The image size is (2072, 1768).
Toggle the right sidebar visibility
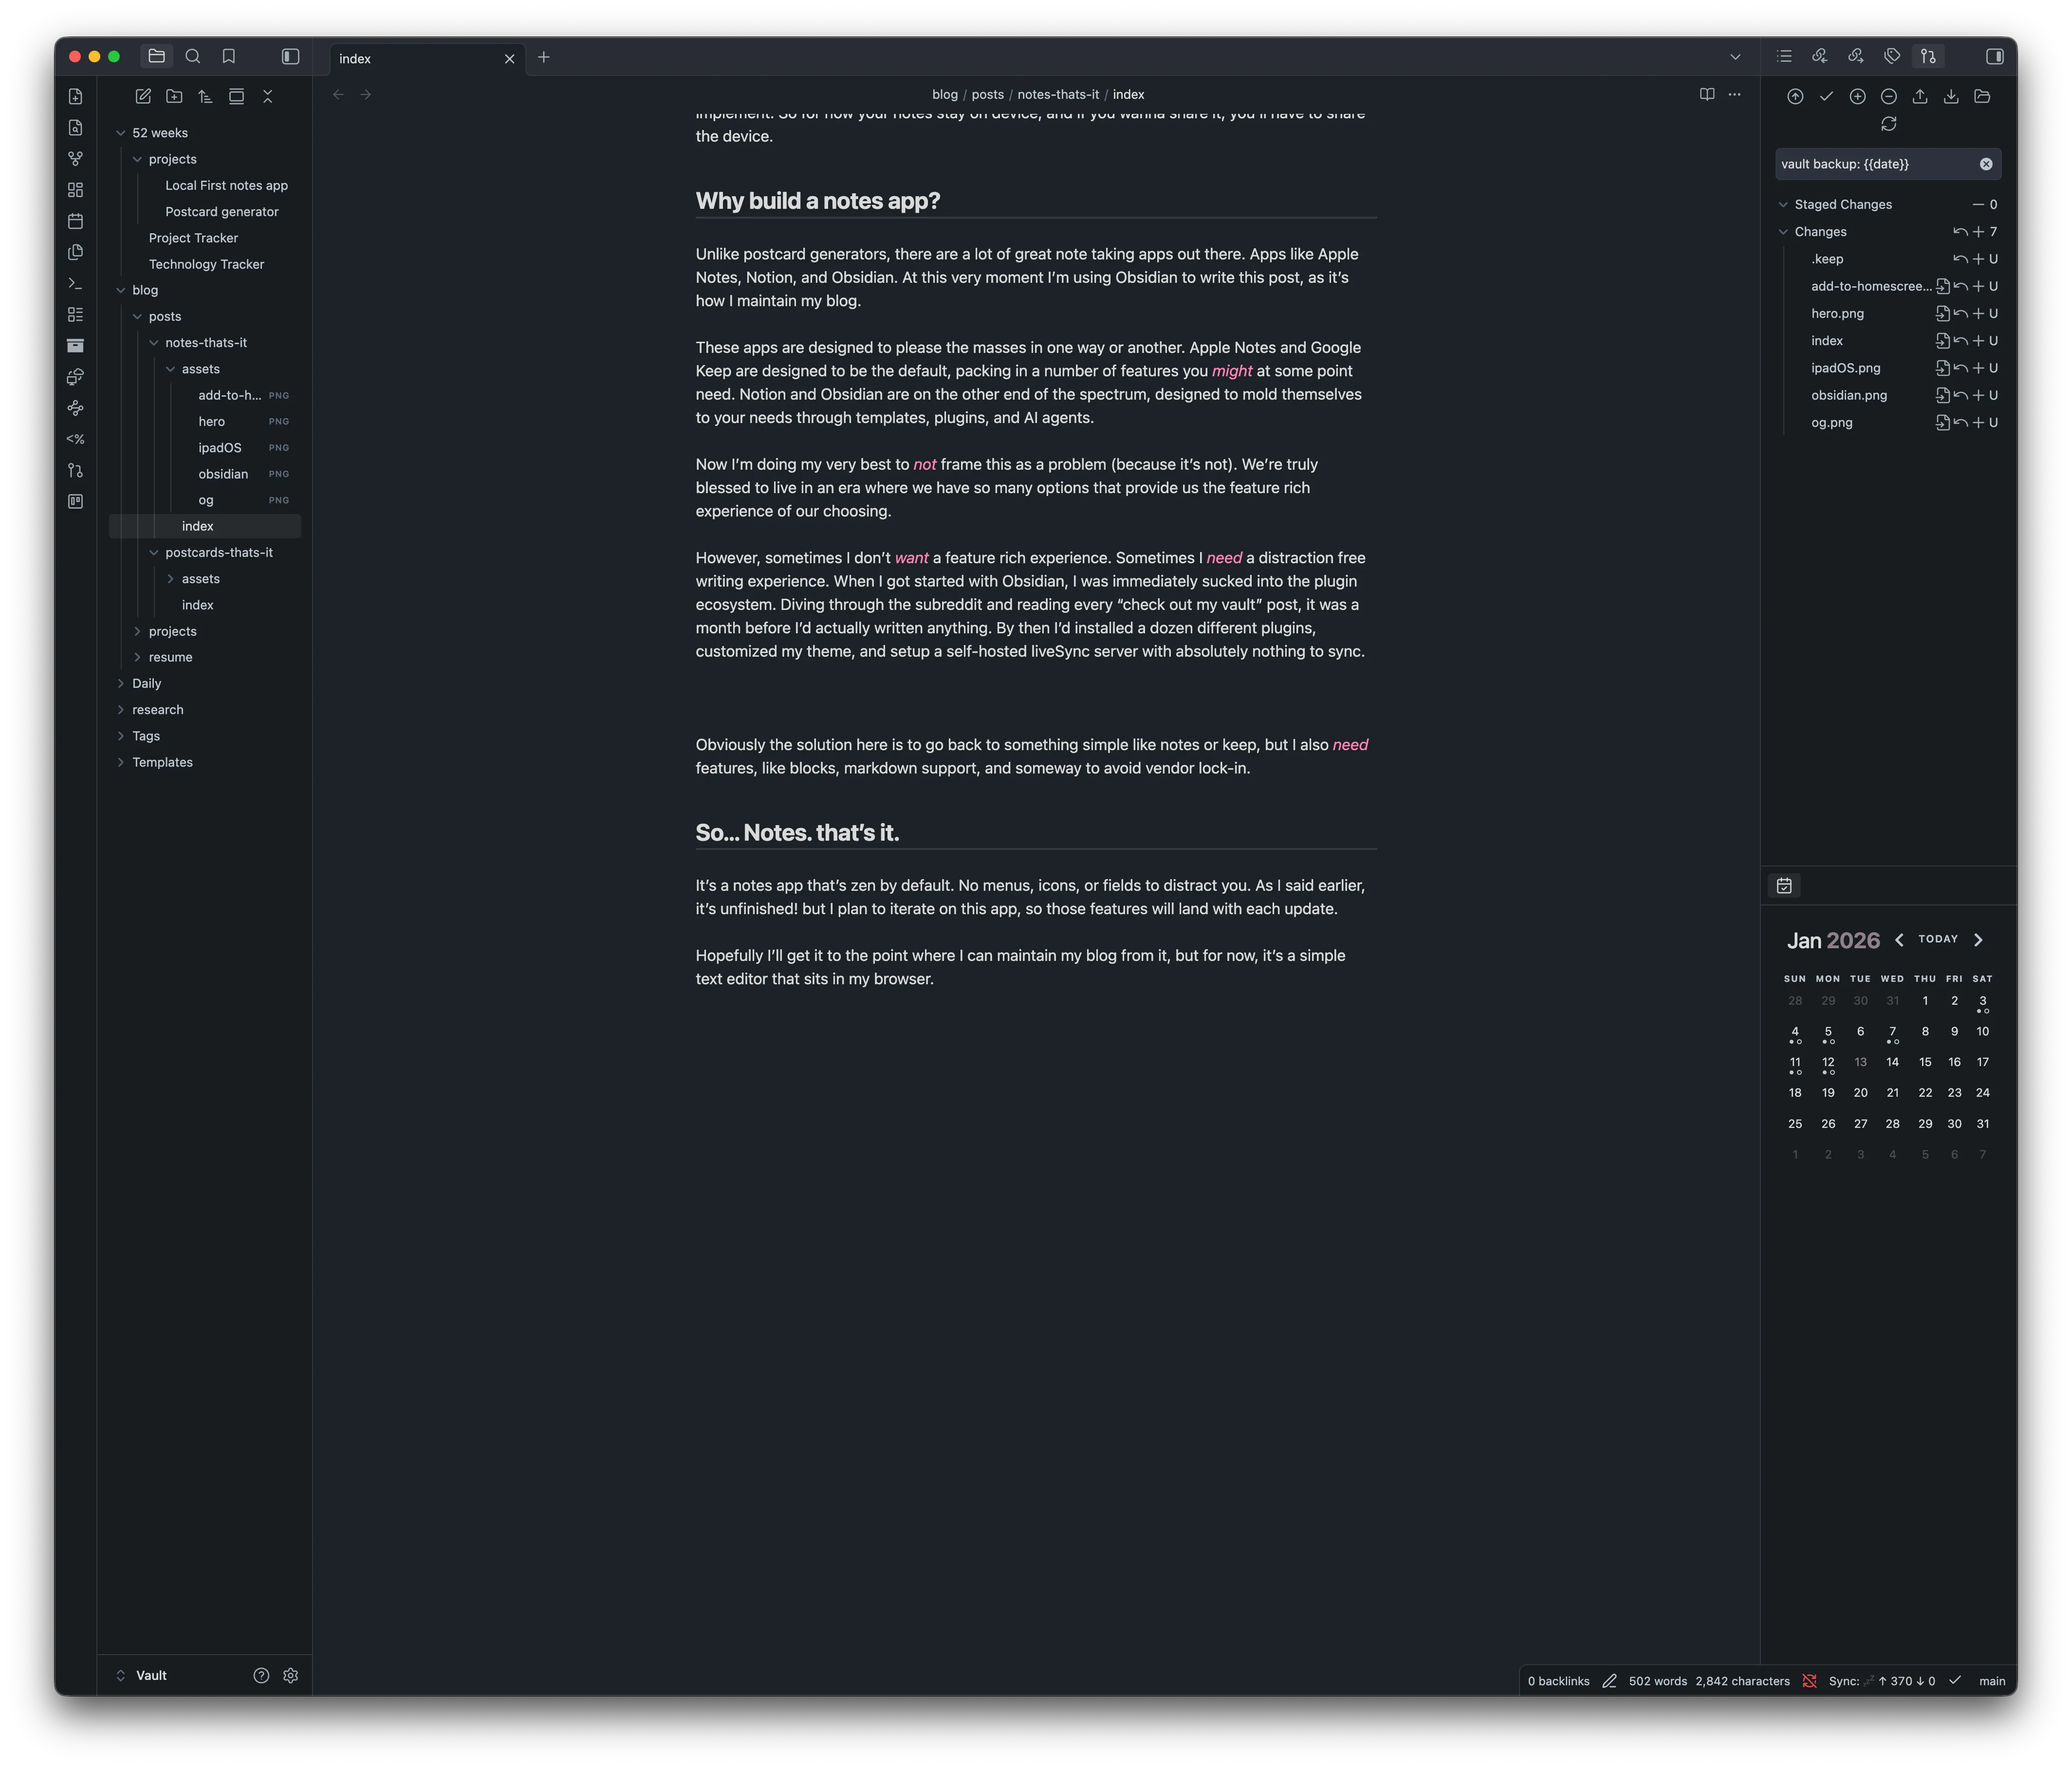pyautogui.click(x=1994, y=57)
